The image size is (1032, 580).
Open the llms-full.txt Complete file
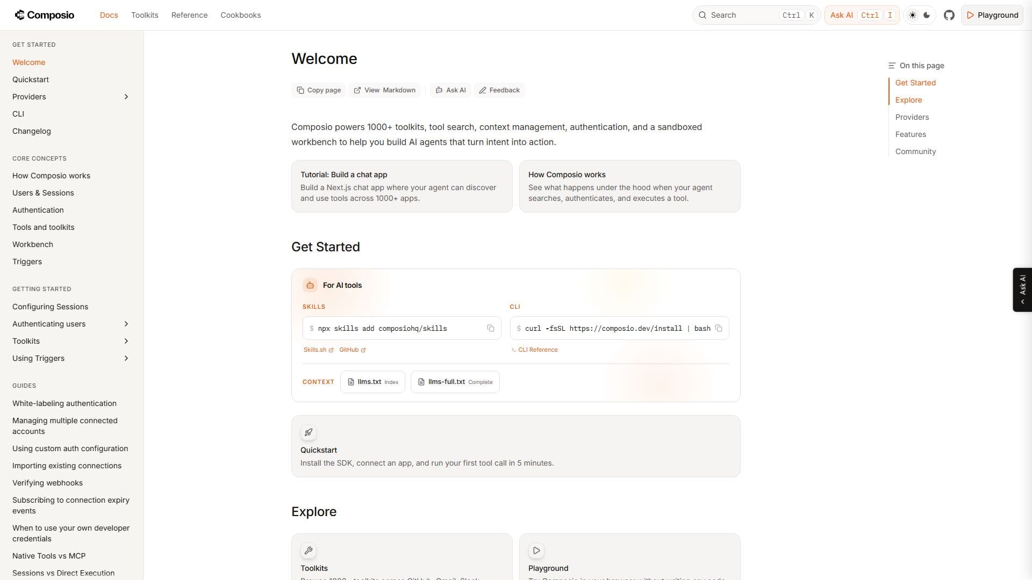455,382
